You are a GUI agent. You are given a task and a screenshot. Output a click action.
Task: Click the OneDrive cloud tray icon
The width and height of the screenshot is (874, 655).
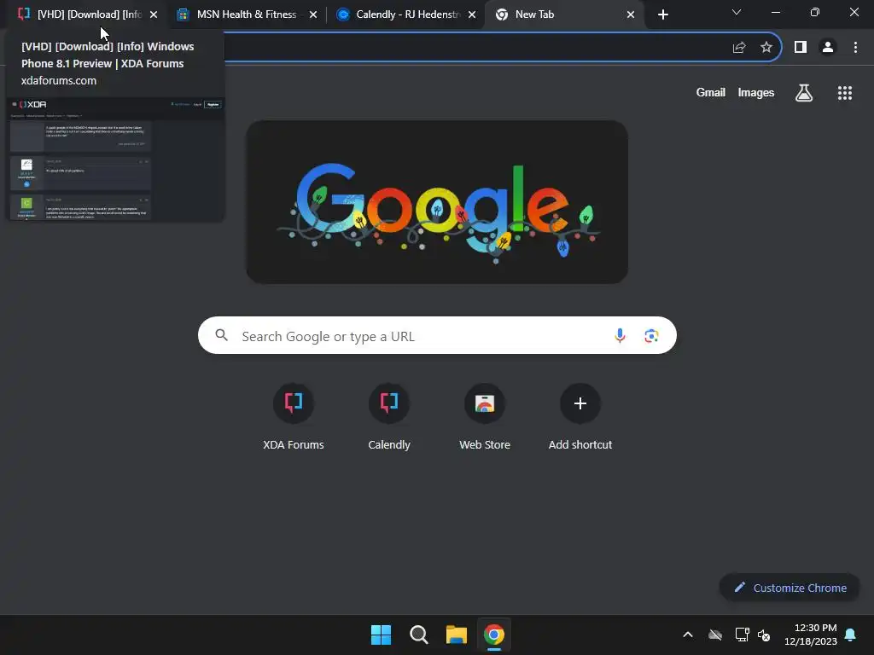click(715, 635)
